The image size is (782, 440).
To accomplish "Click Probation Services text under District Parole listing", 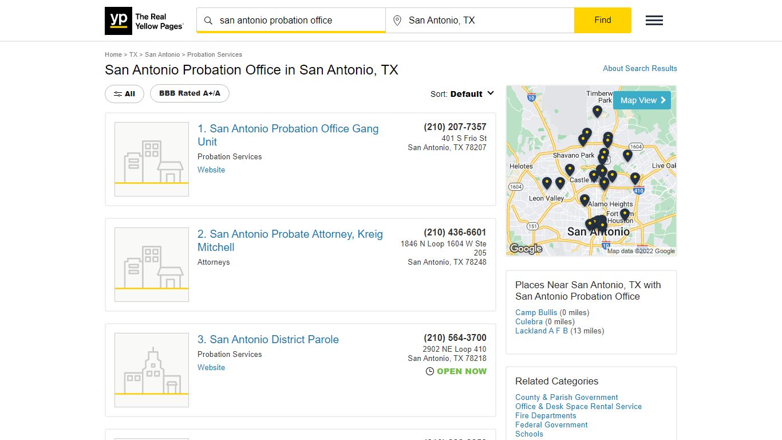I will pos(230,354).
